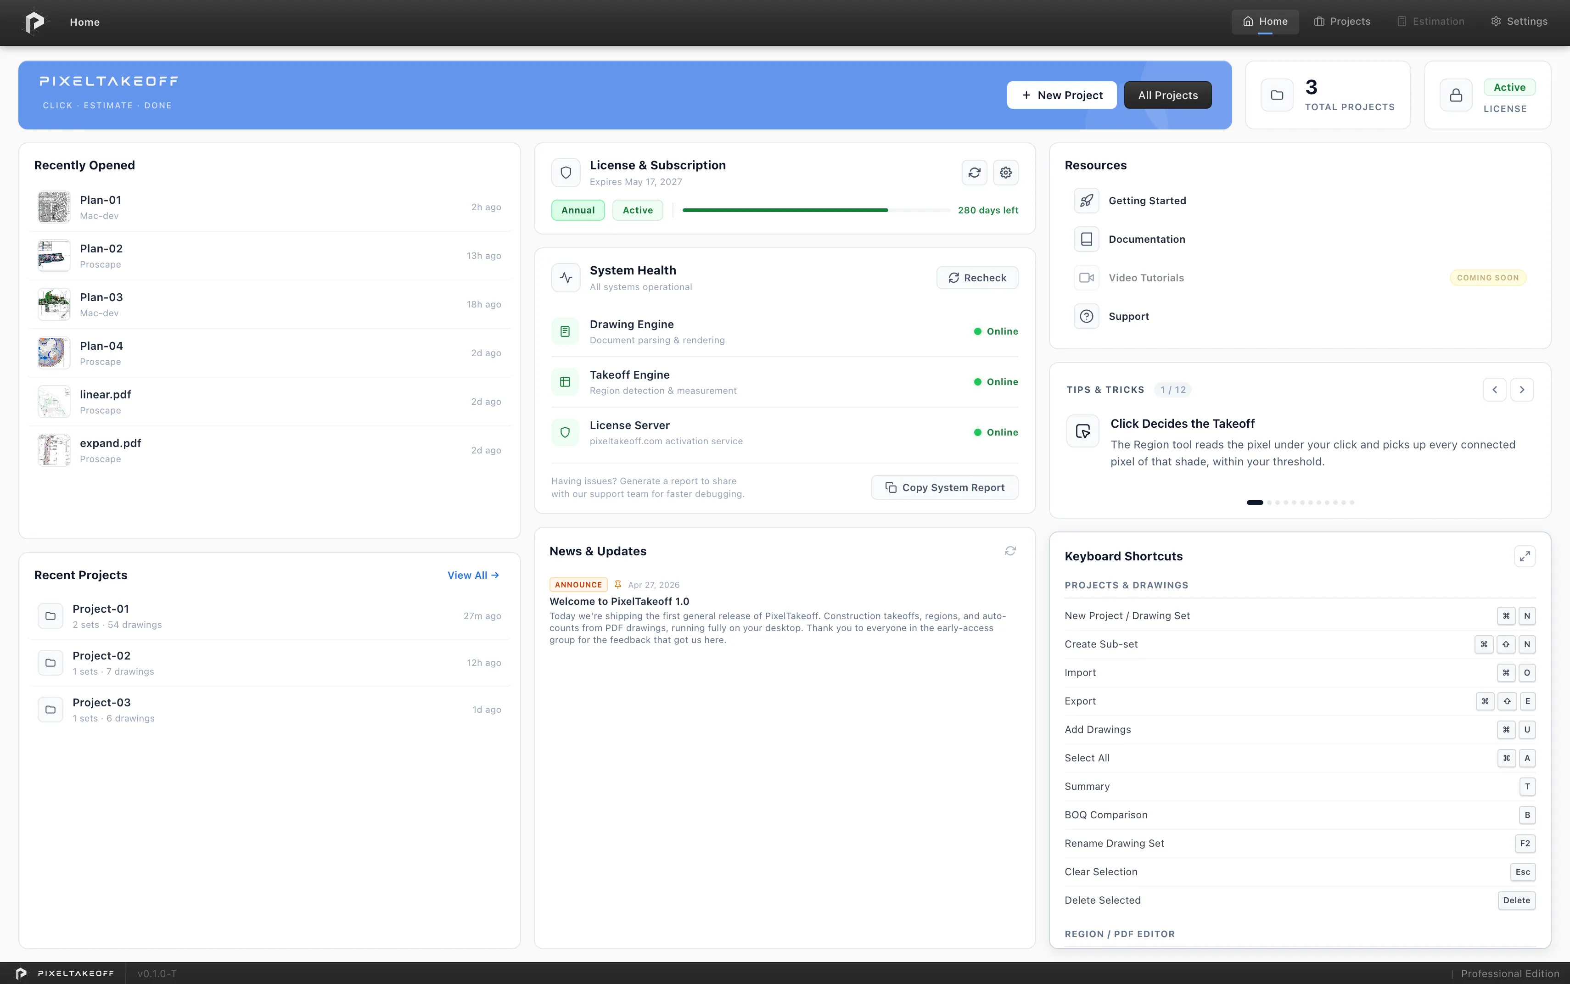Click the Video Tutorials camera icon
The image size is (1570, 984).
[x=1086, y=278]
